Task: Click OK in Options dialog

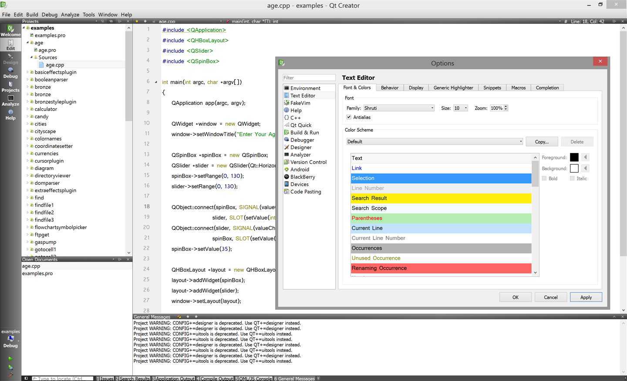Action: pos(516,297)
